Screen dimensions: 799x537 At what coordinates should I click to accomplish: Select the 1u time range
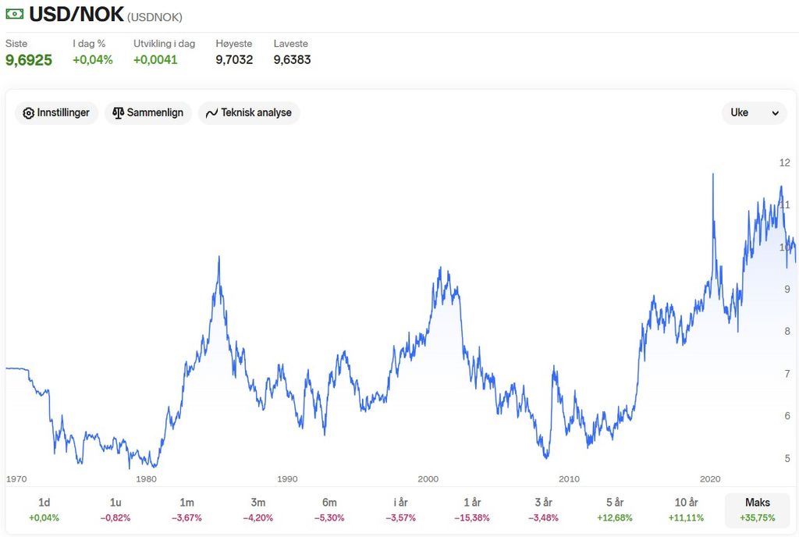pos(115,510)
